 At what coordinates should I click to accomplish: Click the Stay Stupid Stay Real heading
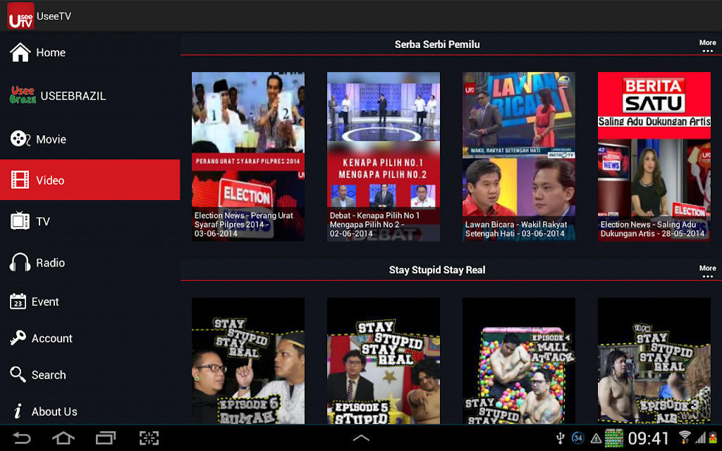coord(437,270)
